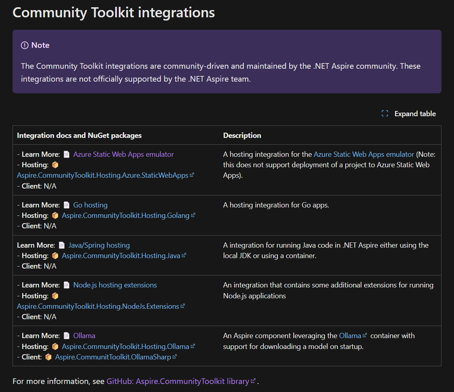Open Aspire.CommunitToolkit.OllamaSharp client package link
Viewport: 454px width, 392px height.
pos(113,357)
